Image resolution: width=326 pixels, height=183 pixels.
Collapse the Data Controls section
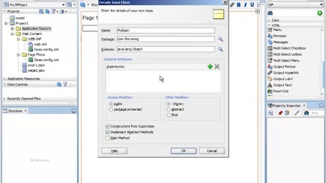click(x=5, y=84)
